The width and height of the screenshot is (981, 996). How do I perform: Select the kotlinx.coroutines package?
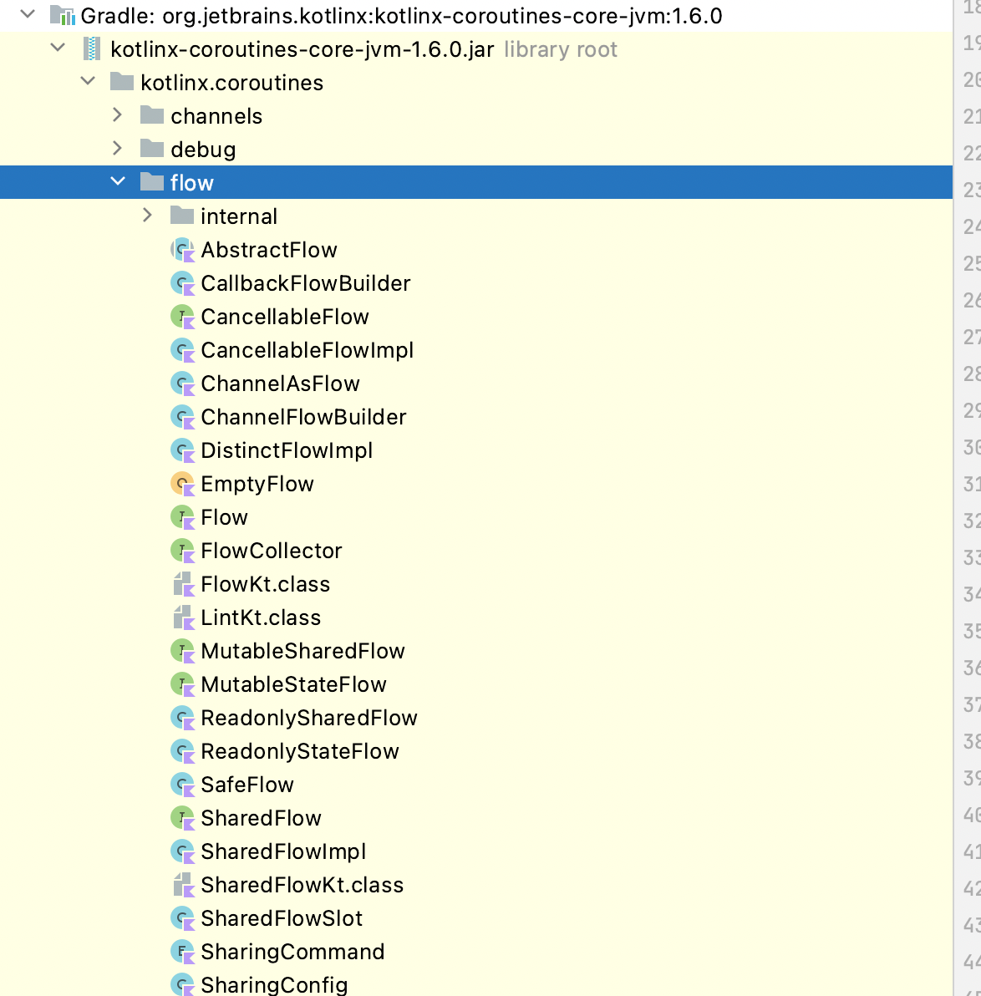pyautogui.click(x=232, y=83)
